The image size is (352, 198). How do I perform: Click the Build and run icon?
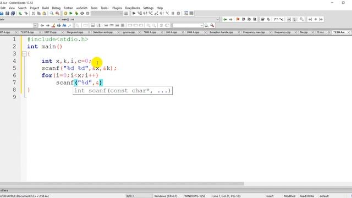click(76, 13)
